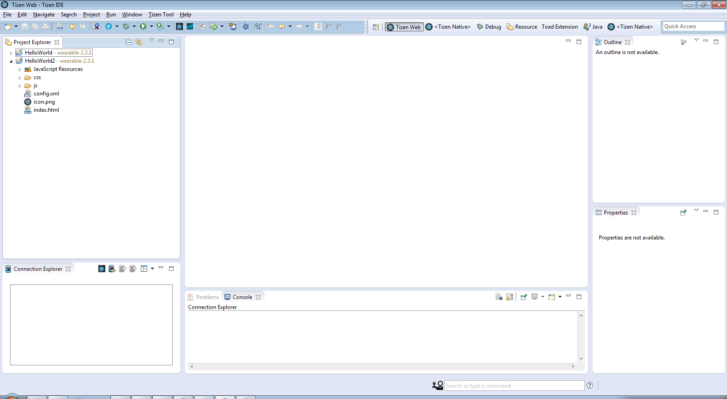Switch to the Resource perspective
727x399 pixels.
(522, 27)
